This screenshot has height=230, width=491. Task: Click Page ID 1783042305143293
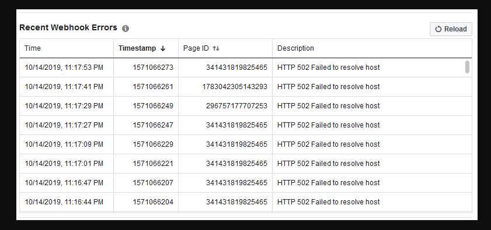coord(235,87)
